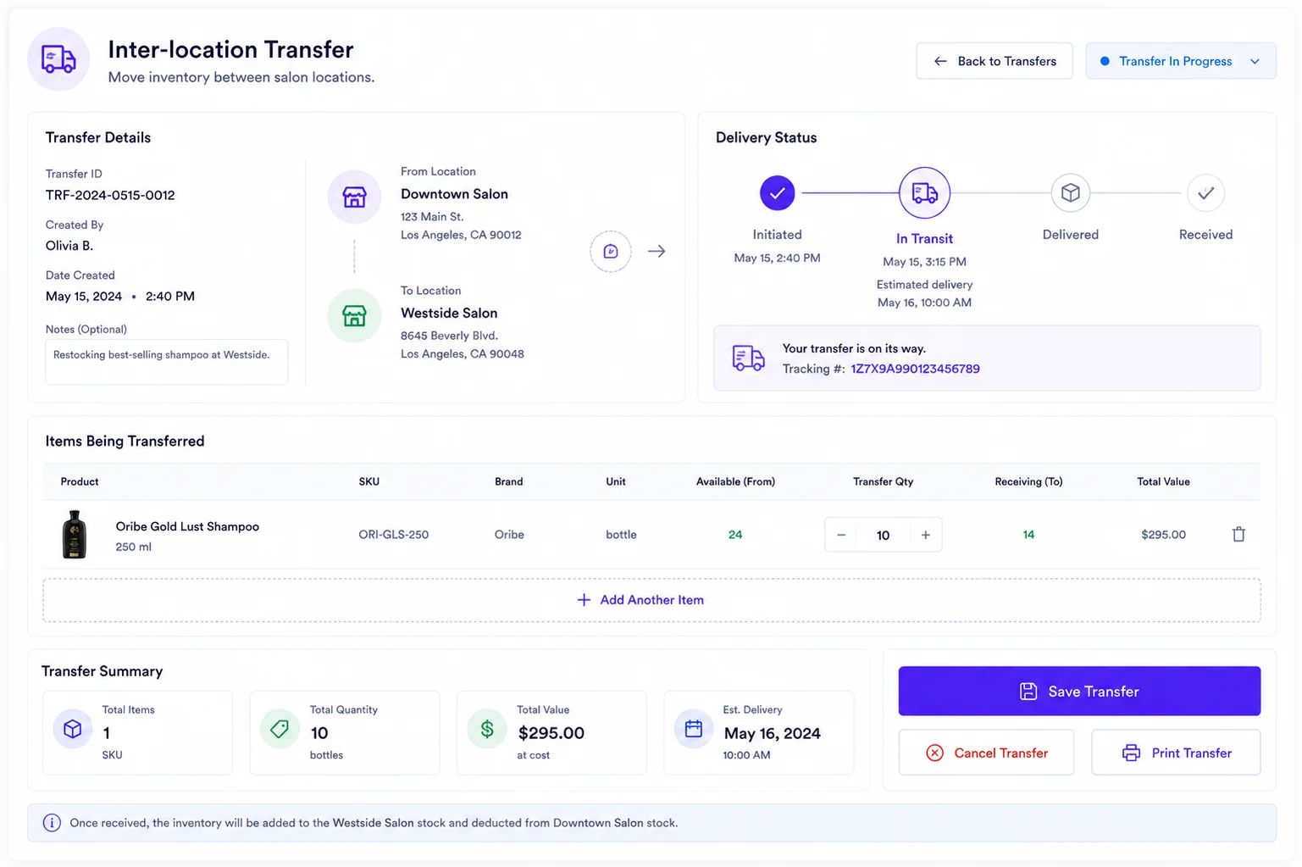The image size is (1302, 867).
Task: Click the Oribe Gold Lust Shampoo product name
Action: click(x=187, y=526)
